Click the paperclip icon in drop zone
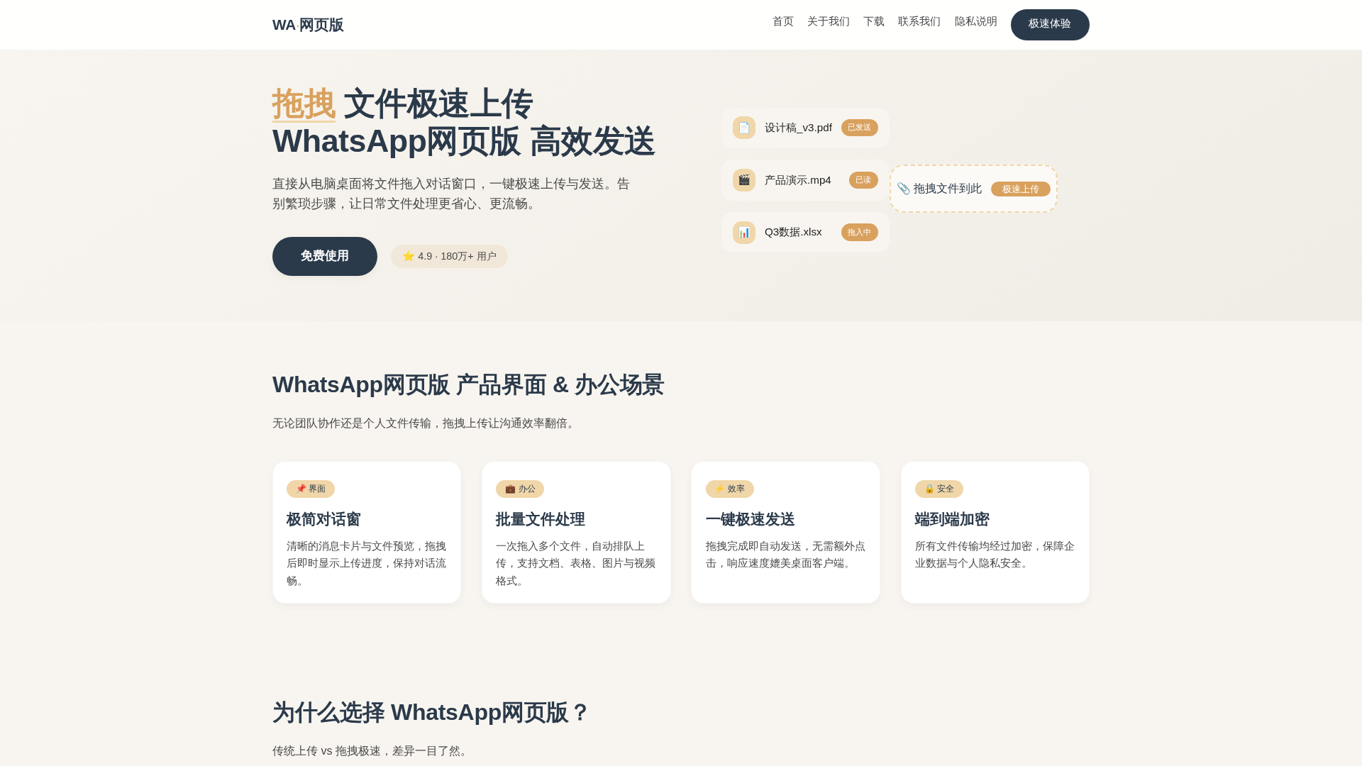Viewport: 1362px width, 766px height. [903, 189]
